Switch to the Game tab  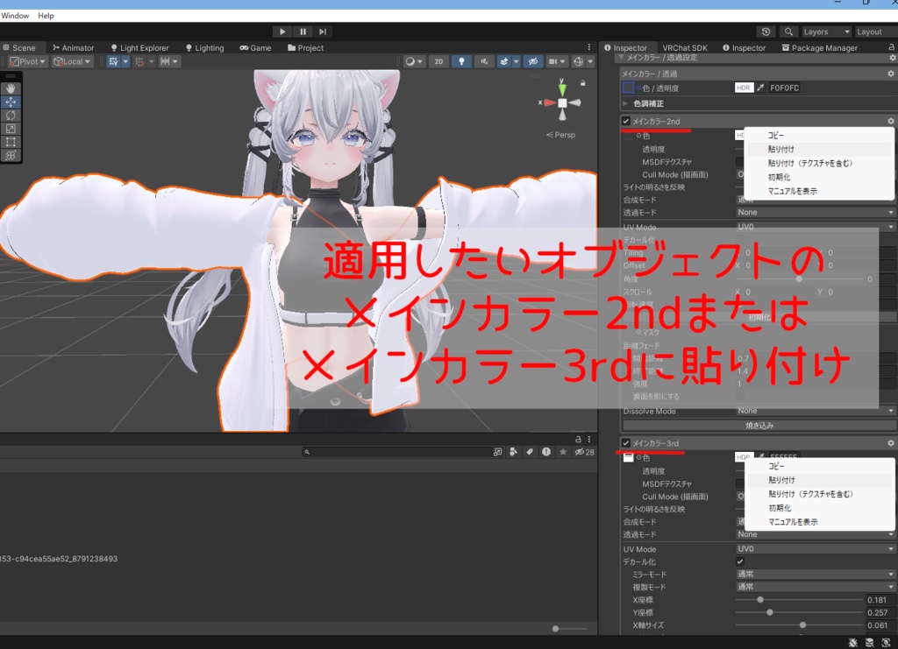[x=255, y=48]
